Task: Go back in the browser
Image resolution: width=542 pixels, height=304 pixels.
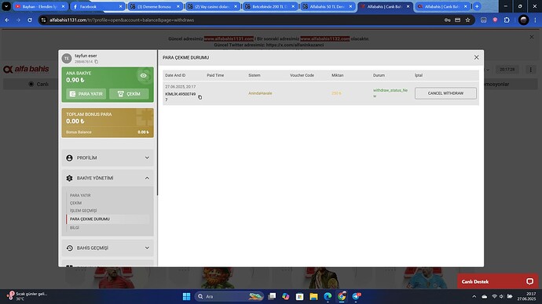Action: (7, 20)
